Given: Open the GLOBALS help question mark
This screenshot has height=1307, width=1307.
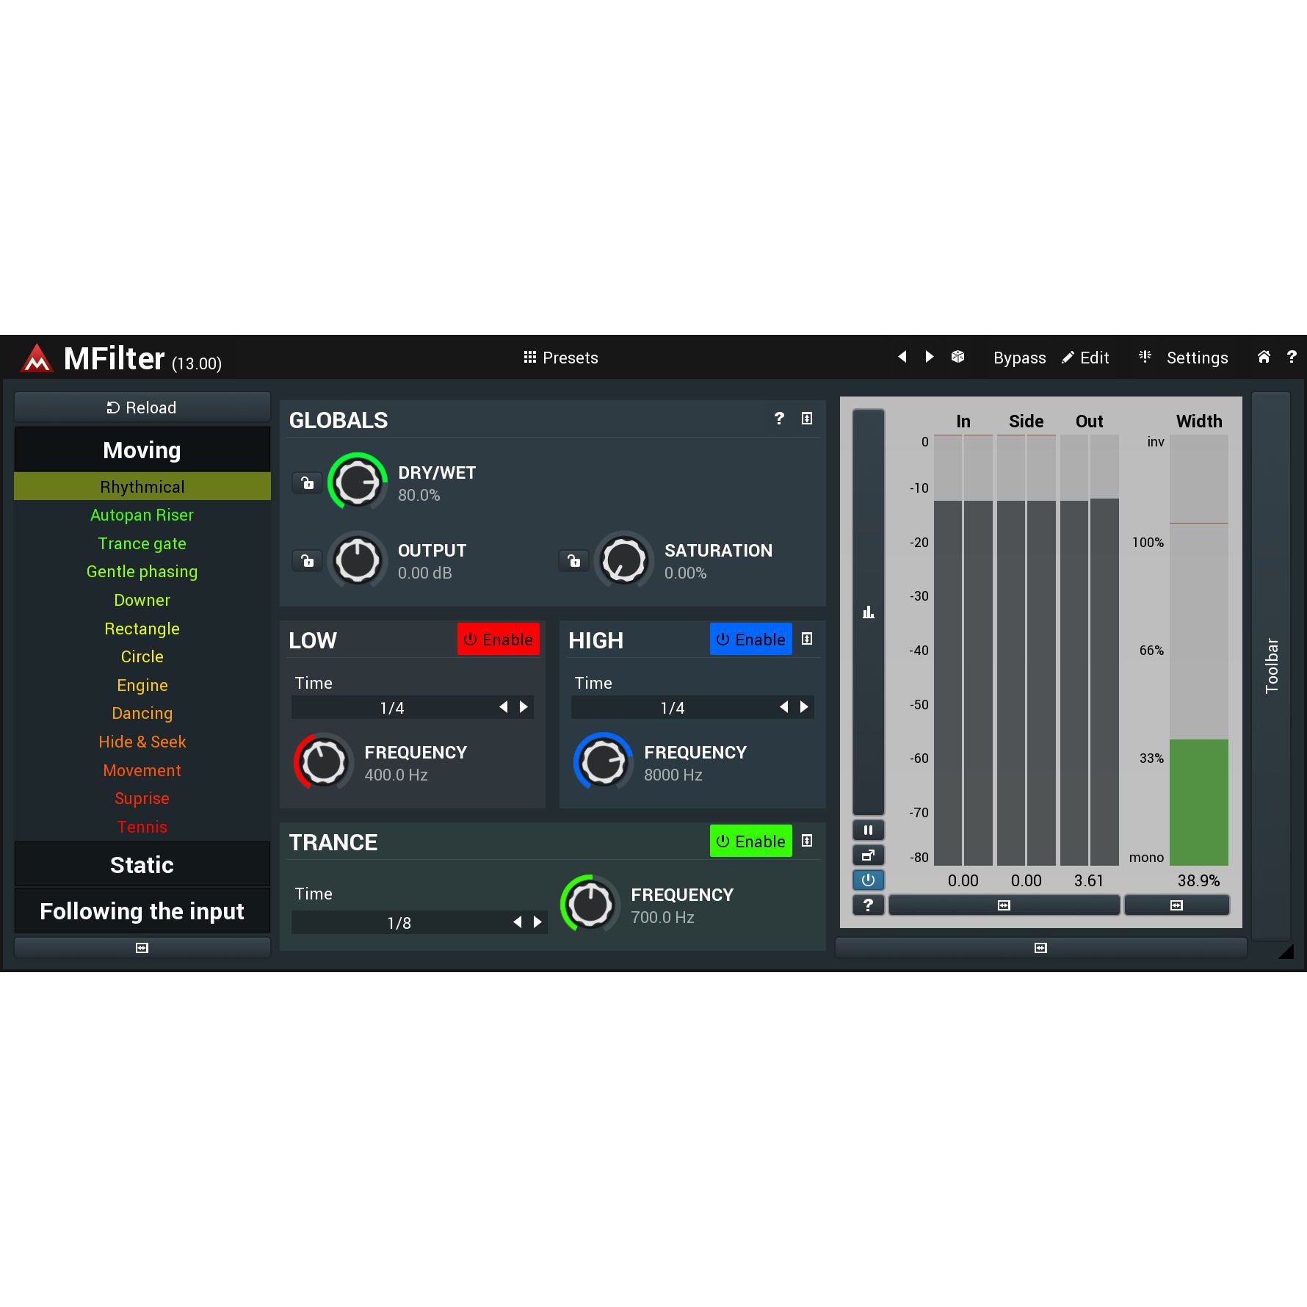Looking at the screenshot, I should [x=779, y=419].
